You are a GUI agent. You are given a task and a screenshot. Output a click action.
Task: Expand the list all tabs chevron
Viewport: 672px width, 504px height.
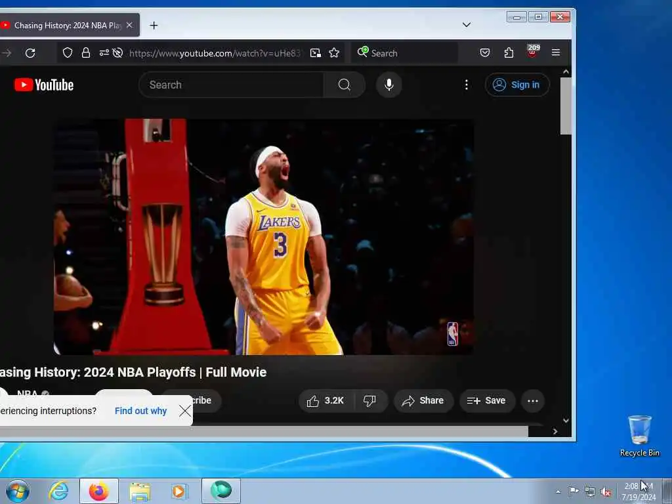tap(467, 25)
